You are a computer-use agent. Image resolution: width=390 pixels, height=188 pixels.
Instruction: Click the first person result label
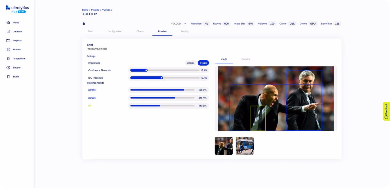pos(92,90)
